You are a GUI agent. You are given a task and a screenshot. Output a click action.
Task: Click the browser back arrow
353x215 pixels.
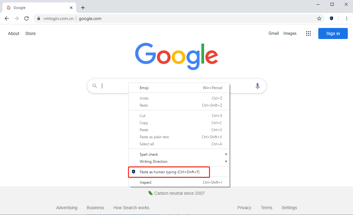tap(7, 18)
